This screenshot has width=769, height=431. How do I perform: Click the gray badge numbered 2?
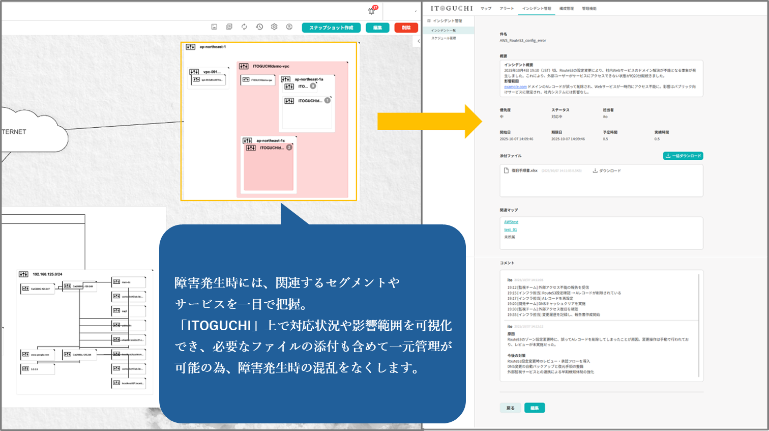tap(289, 148)
